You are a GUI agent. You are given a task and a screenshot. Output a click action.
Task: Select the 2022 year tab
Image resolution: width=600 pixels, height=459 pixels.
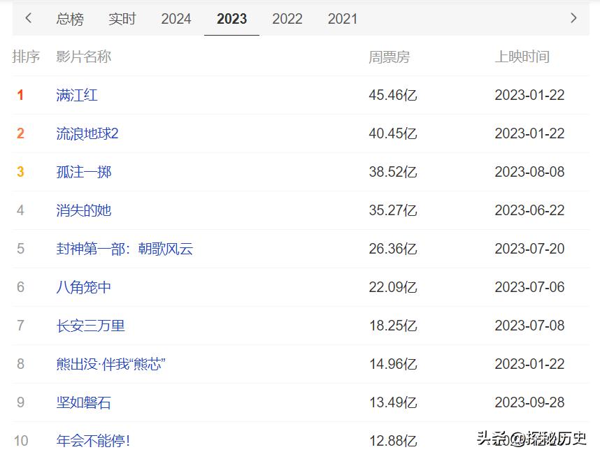[287, 19]
